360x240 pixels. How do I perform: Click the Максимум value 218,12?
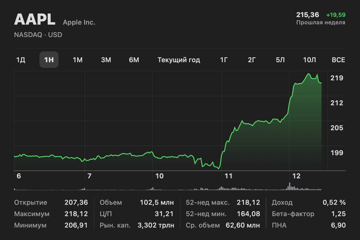click(x=76, y=214)
